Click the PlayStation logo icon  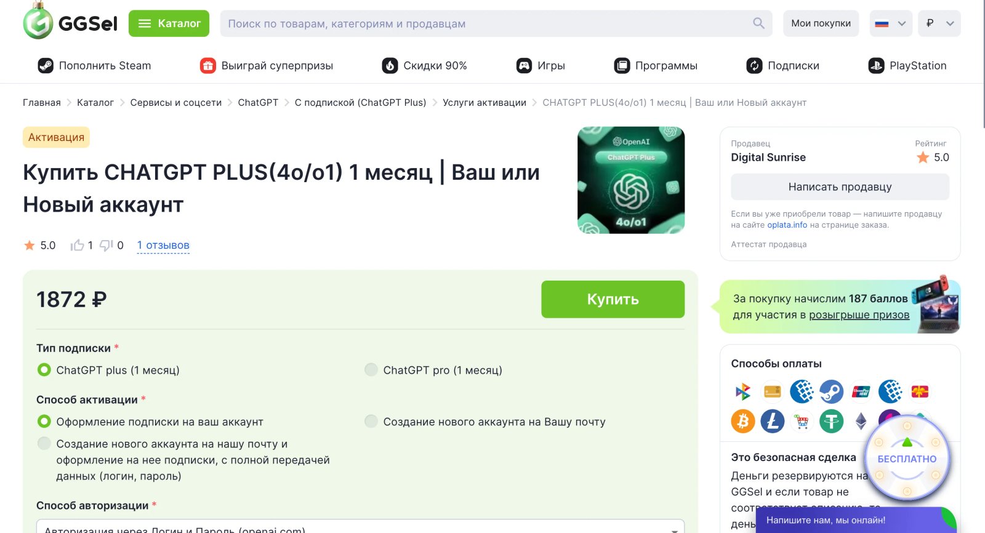tap(876, 66)
